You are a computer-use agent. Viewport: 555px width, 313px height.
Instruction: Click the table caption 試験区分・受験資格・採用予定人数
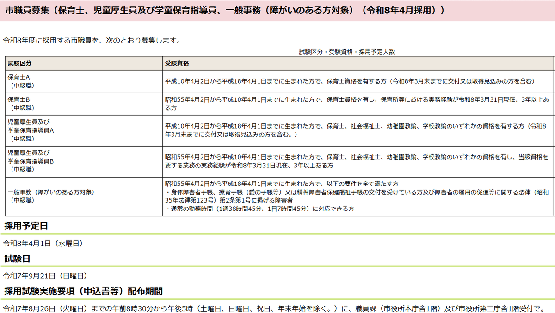347,52
